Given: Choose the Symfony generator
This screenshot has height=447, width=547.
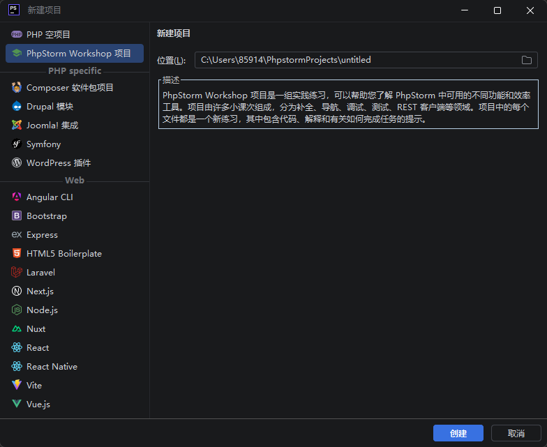Looking at the screenshot, I should coord(75,144).
